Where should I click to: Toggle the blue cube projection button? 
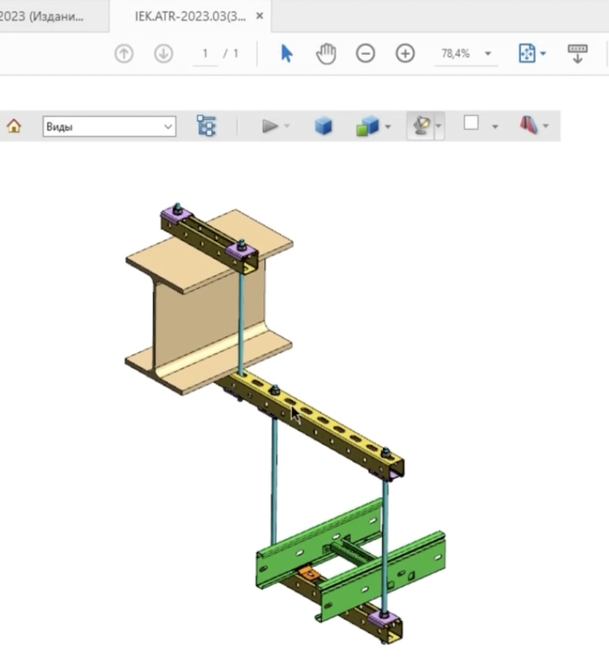[323, 126]
